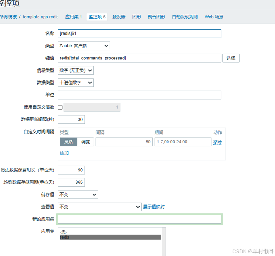Screen dimensions: 275x256
Task: Select redis in the 应用集 list
Action: pos(110,237)
